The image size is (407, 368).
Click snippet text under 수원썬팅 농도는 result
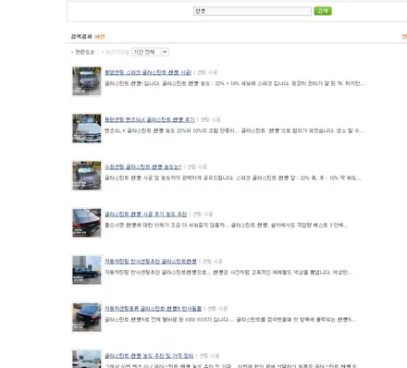[x=233, y=178]
